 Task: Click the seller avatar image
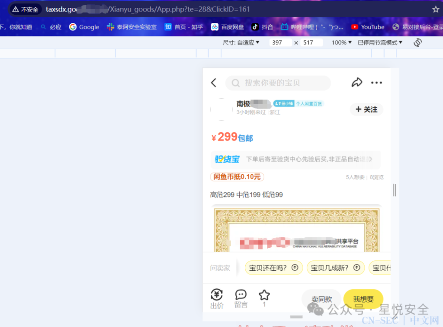[x=221, y=109]
